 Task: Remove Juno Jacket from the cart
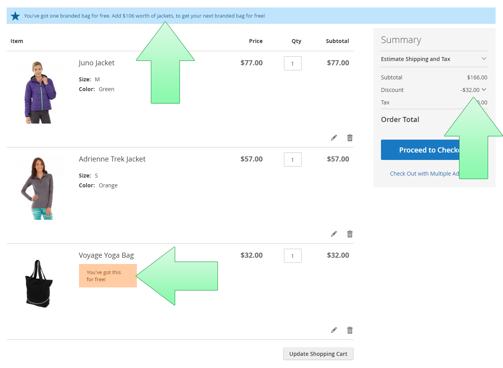(x=350, y=138)
